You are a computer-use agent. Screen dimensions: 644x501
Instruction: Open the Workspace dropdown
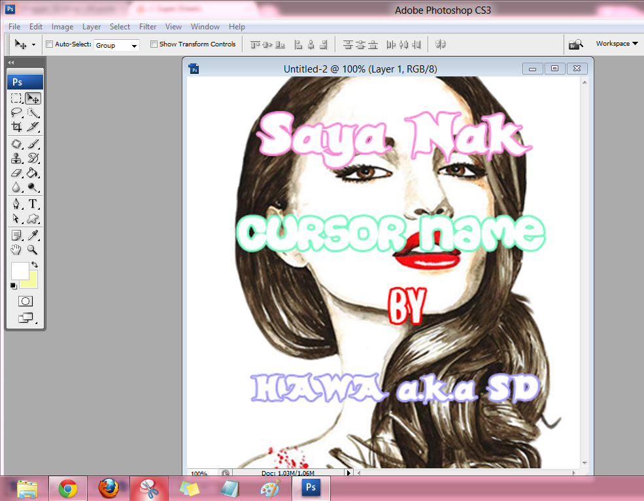pos(617,44)
